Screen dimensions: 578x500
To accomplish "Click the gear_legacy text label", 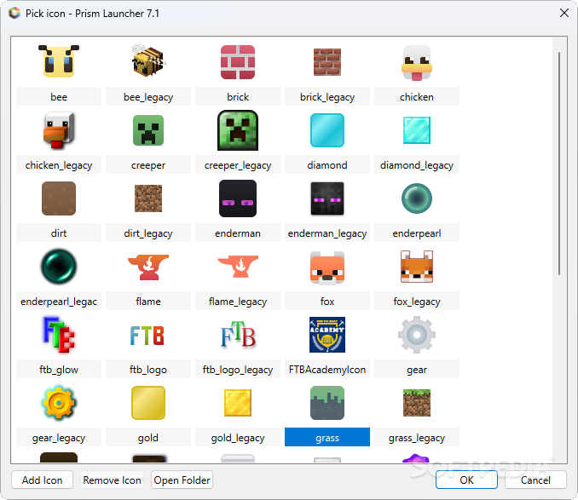I will 59,438.
